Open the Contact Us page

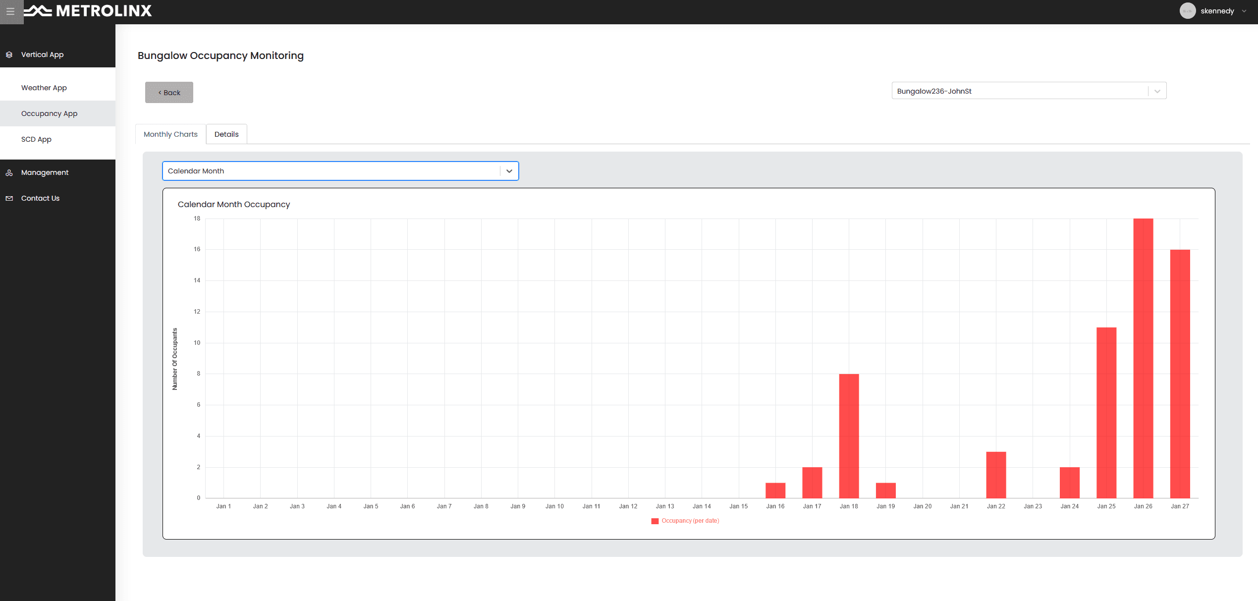(x=57, y=198)
